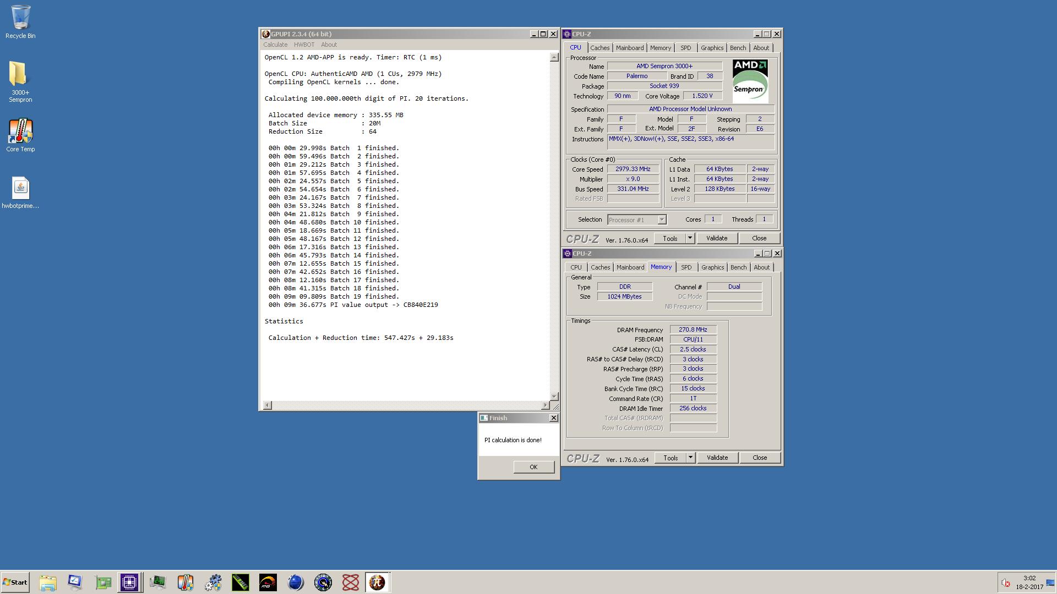
Task: Close the Finish dialog
Action: [x=554, y=418]
